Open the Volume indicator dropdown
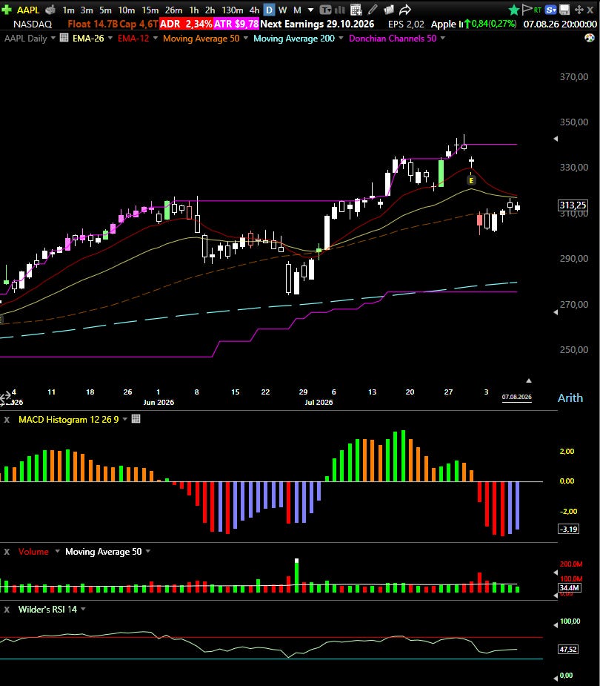600x686 pixels. click(57, 551)
